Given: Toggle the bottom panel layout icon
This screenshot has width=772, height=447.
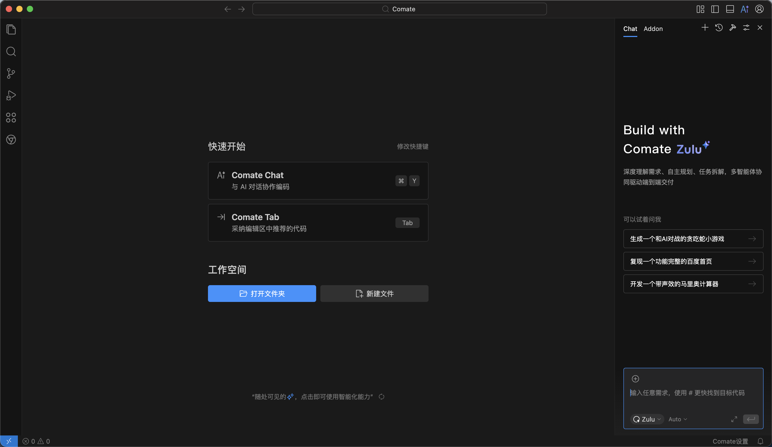Looking at the screenshot, I should click(730, 9).
